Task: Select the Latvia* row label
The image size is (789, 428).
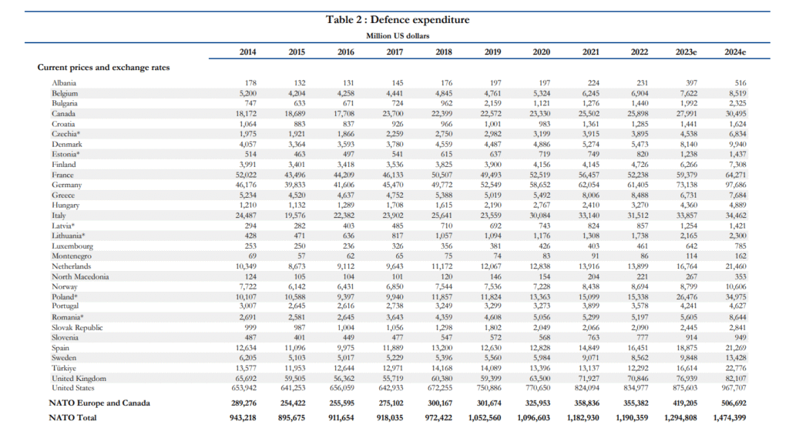Action: pyautogui.click(x=63, y=226)
